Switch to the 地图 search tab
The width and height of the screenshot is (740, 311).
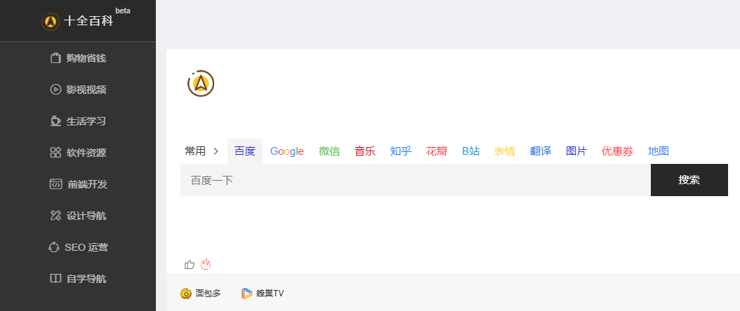click(x=659, y=151)
